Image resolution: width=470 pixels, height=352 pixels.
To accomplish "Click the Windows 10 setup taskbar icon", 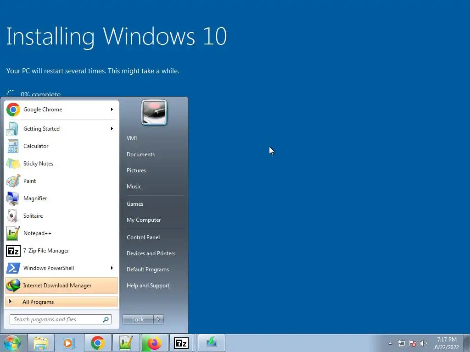I will (x=212, y=343).
